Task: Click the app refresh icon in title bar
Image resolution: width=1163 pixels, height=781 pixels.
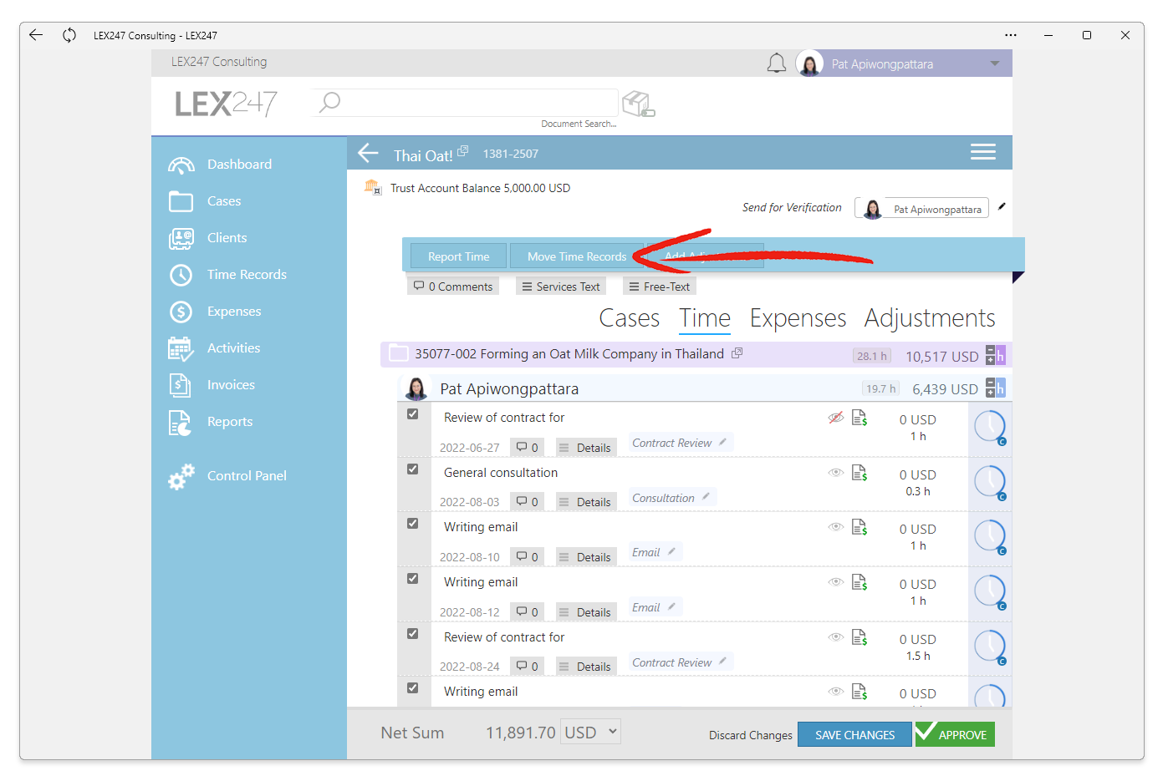Action: tap(69, 35)
